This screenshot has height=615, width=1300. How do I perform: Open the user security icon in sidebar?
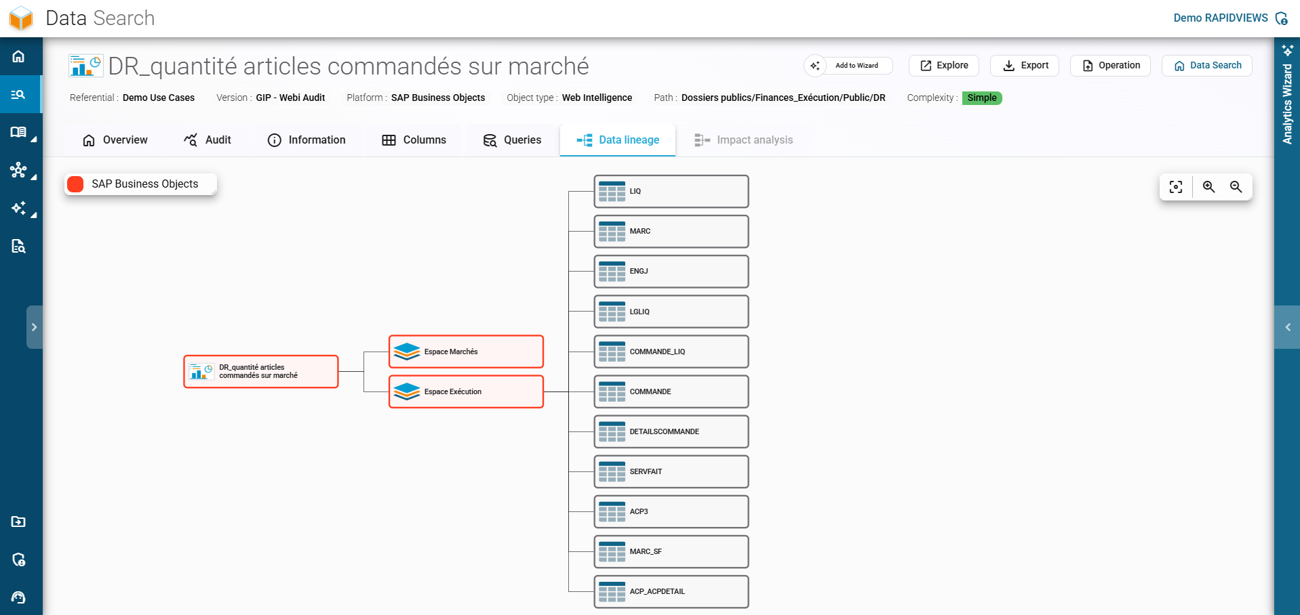[18, 559]
